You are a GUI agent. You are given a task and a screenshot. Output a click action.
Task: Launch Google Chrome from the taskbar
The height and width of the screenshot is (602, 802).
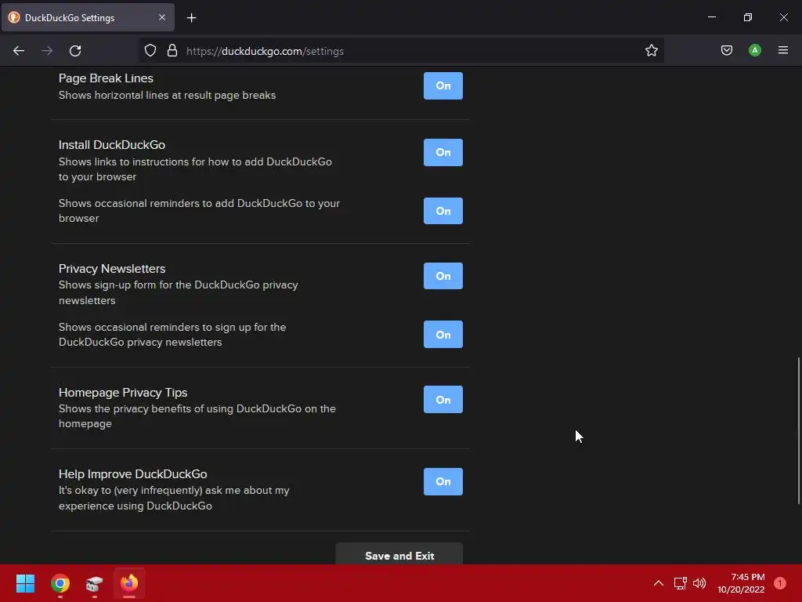pos(60,583)
